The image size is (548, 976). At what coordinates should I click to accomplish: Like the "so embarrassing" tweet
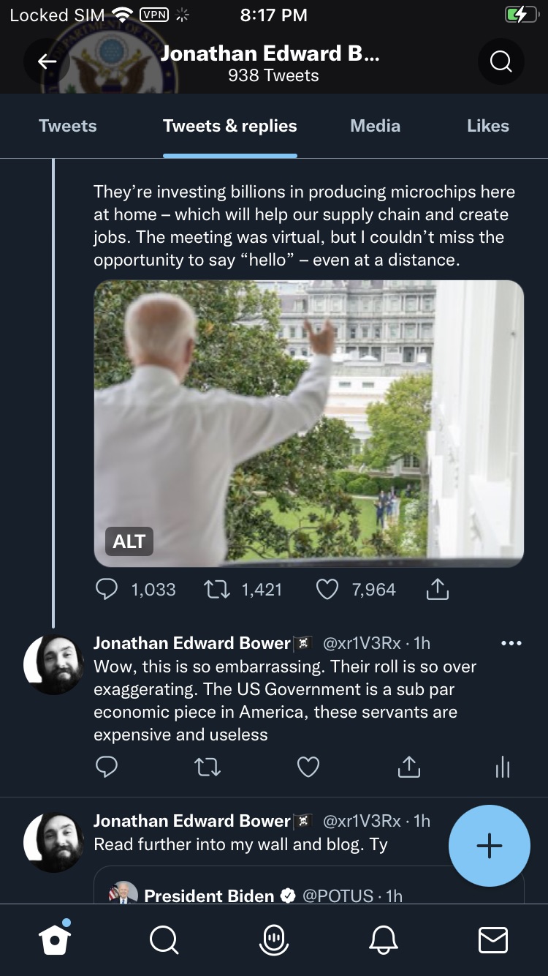308,767
